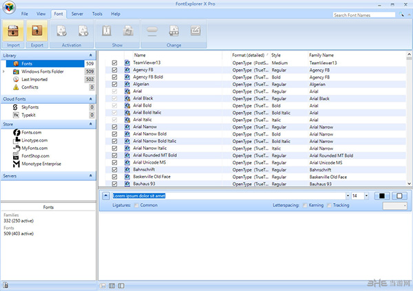Toggle the Arial Narrow Italic checkbox

pos(114,148)
